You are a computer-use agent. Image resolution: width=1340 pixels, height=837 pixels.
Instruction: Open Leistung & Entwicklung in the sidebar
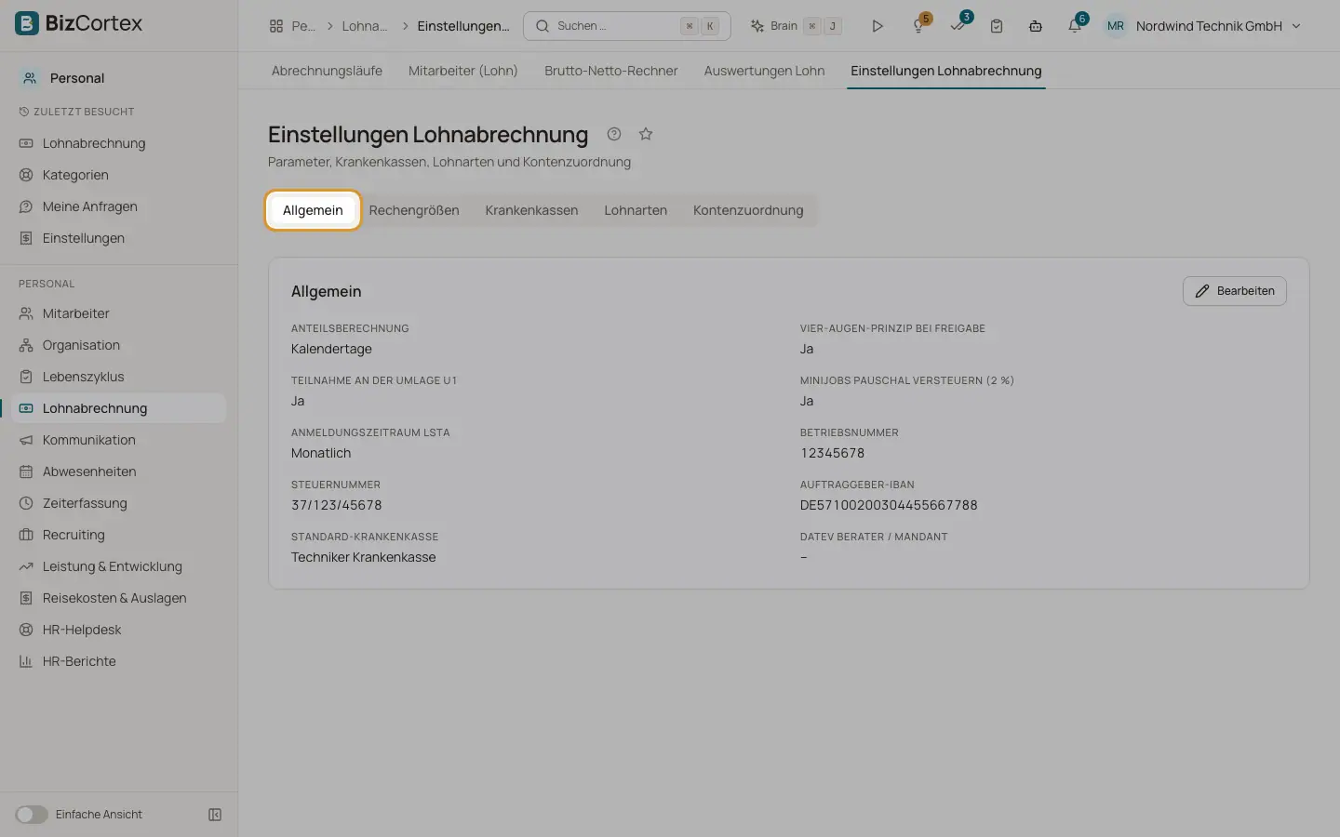119,566
